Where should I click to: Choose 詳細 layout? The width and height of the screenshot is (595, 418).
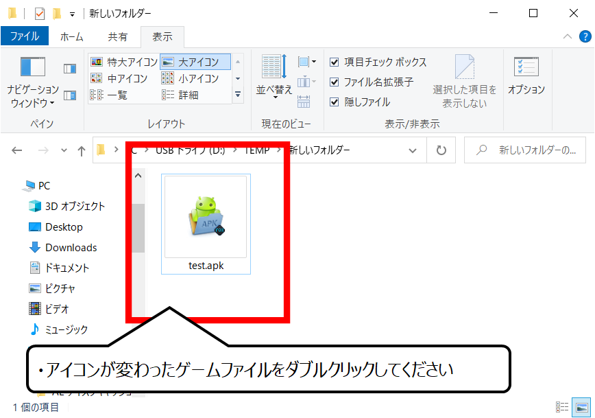(x=180, y=95)
